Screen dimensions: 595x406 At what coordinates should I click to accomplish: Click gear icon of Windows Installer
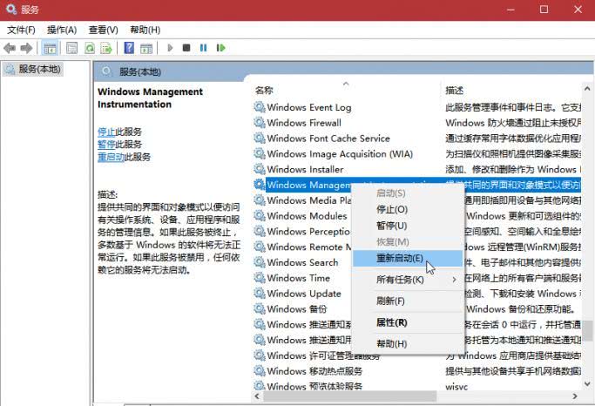tap(260, 169)
